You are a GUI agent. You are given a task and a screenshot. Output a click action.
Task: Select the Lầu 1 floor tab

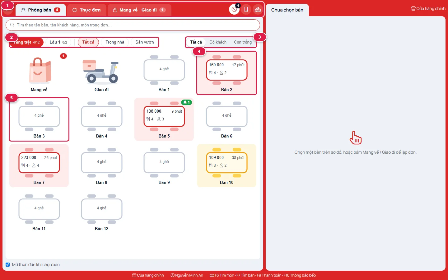58,42
